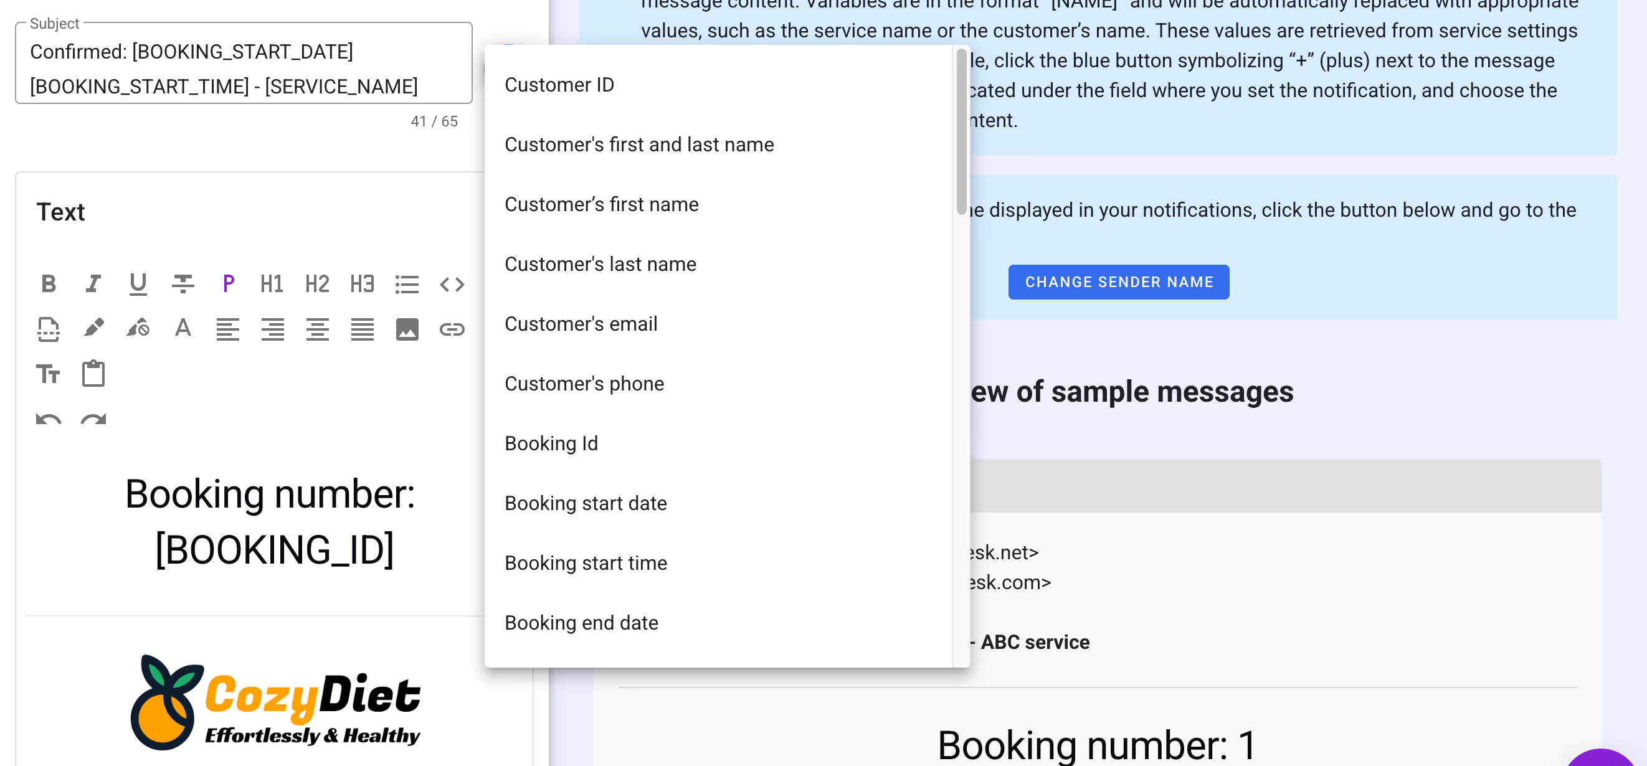Open the code view with the angle brackets icon
Image resolution: width=1647 pixels, height=766 pixels.
[452, 283]
